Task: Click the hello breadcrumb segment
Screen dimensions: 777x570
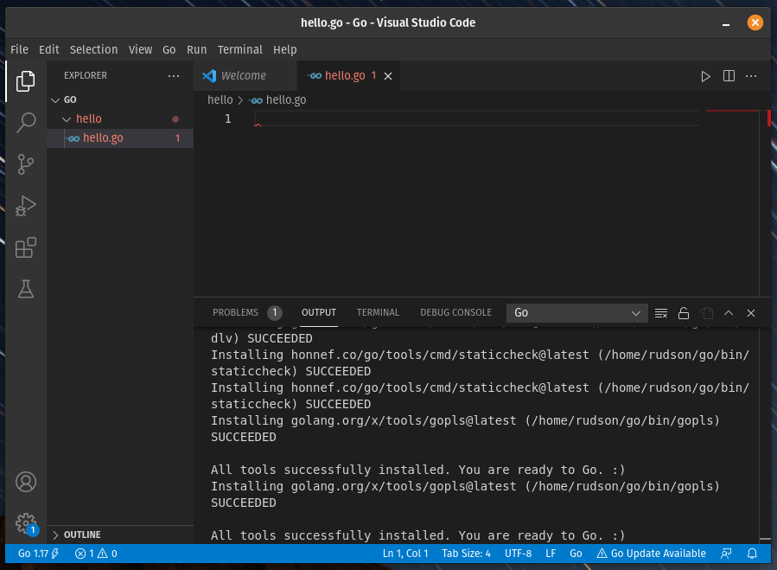Action: [x=220, y=99]
